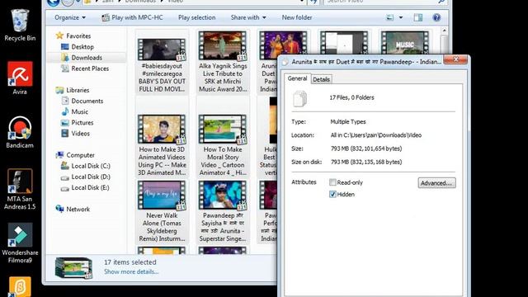Uncheck the Hidden attribute checkbox

point(332,195)
